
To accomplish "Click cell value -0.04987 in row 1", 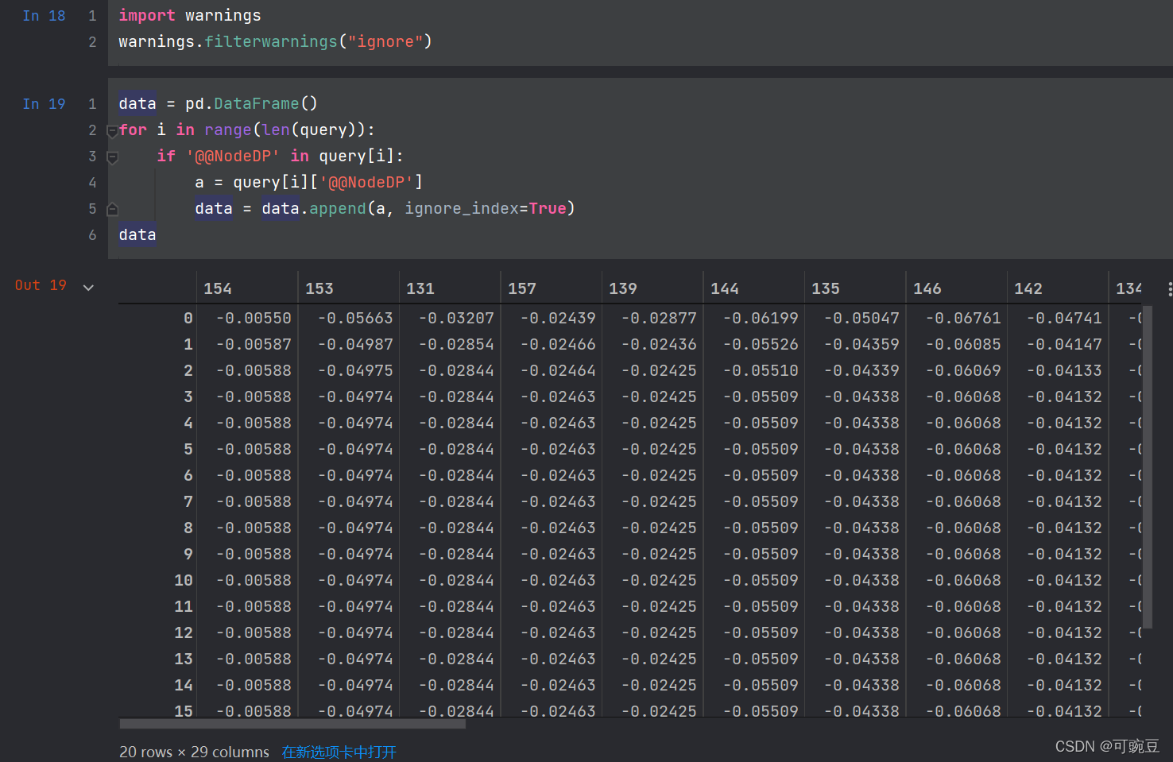I will (355, 344).
